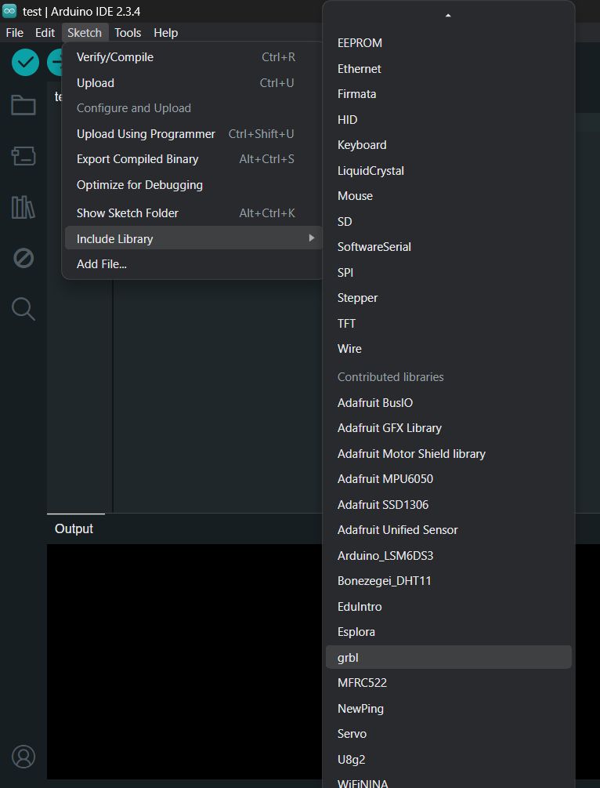Open the File menu
This screenshot has width=600, height=788.
pos(15,33)
